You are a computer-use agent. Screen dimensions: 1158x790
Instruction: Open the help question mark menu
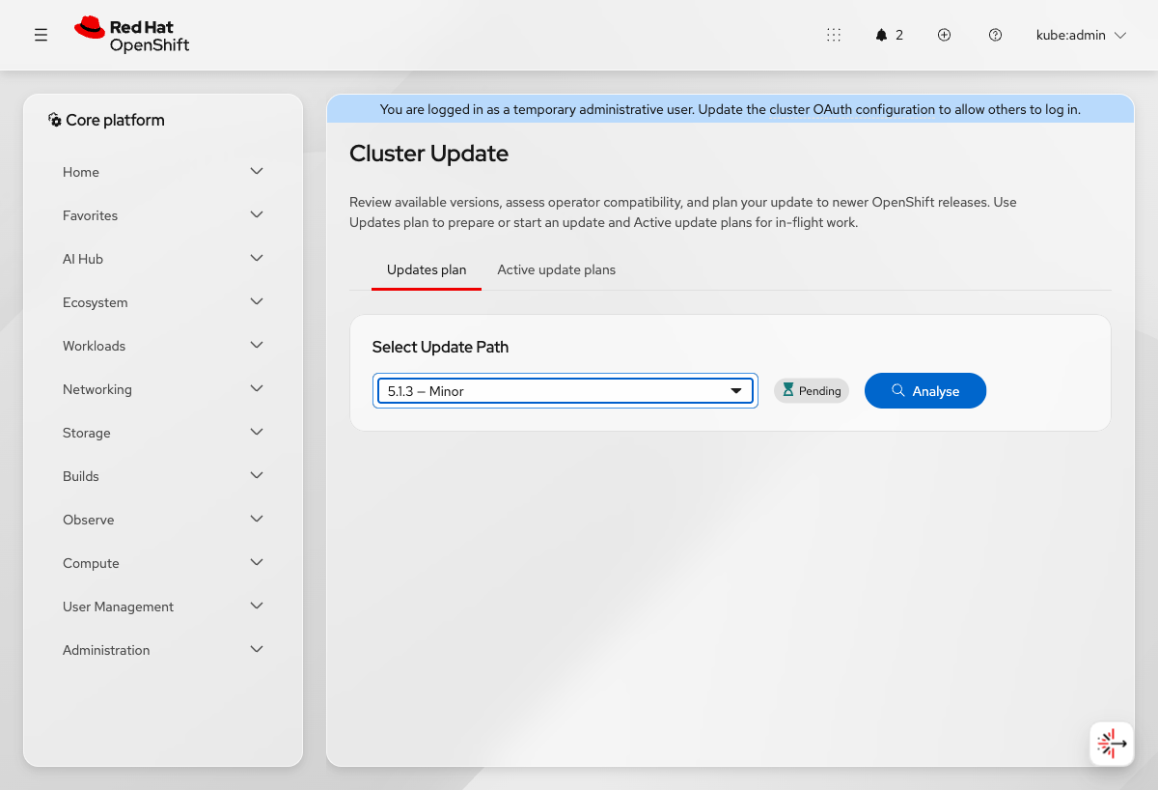point(995,35)
